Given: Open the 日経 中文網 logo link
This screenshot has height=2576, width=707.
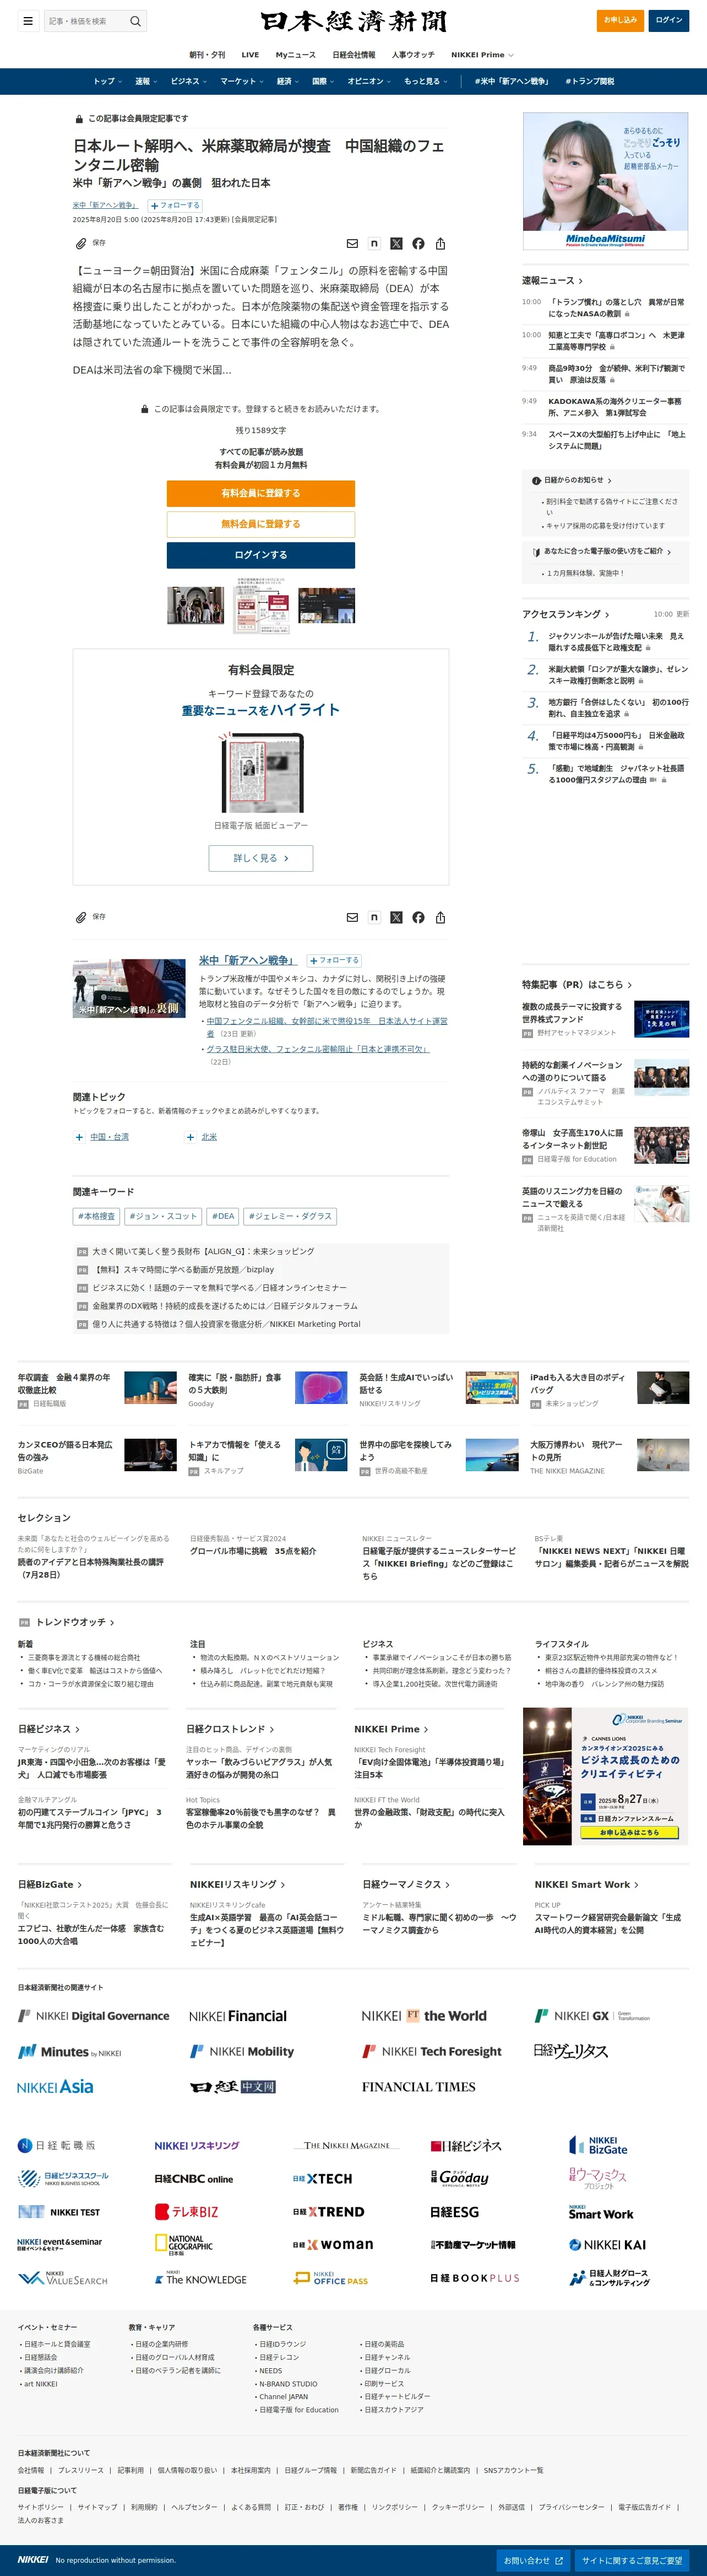Looking at the screenshot, I should point(233,2087).
